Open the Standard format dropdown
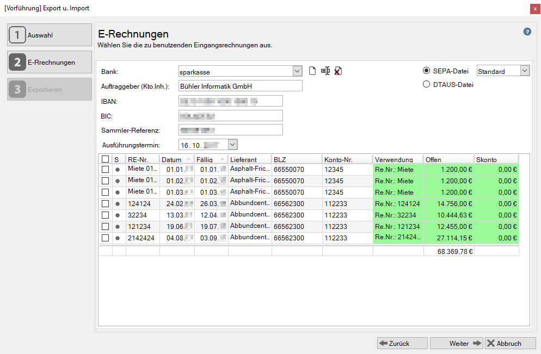This screenshot has height=354, width=541. [525, 71]
